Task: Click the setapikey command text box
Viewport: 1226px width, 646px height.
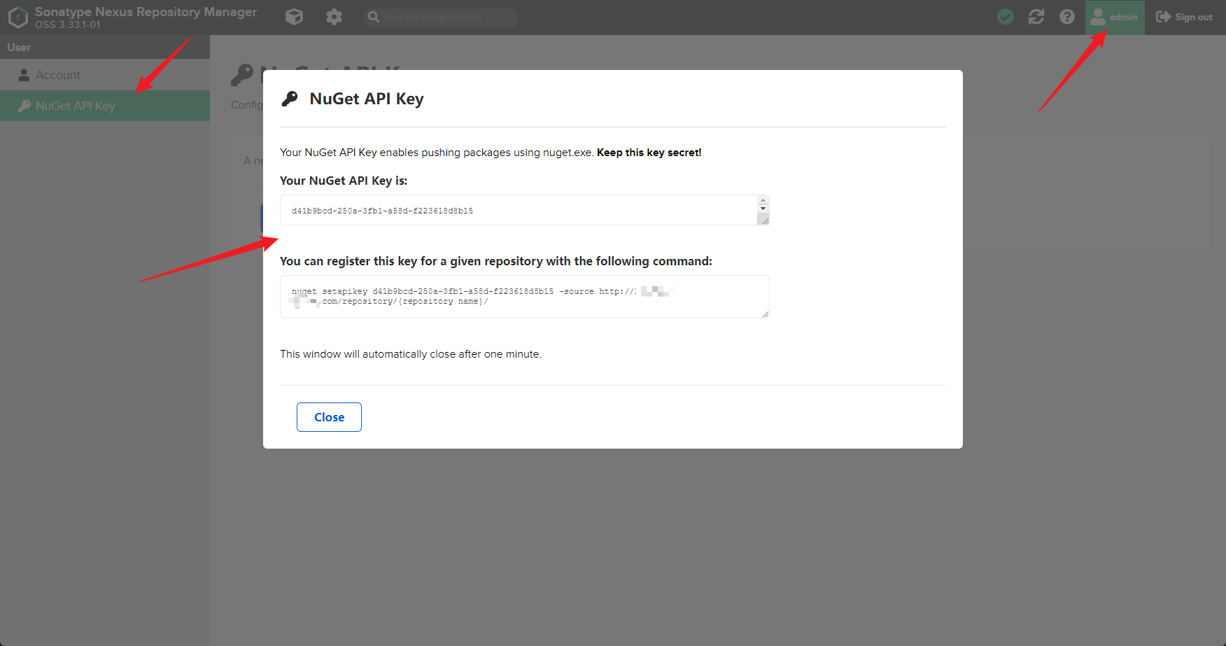Action: point(525,297)
